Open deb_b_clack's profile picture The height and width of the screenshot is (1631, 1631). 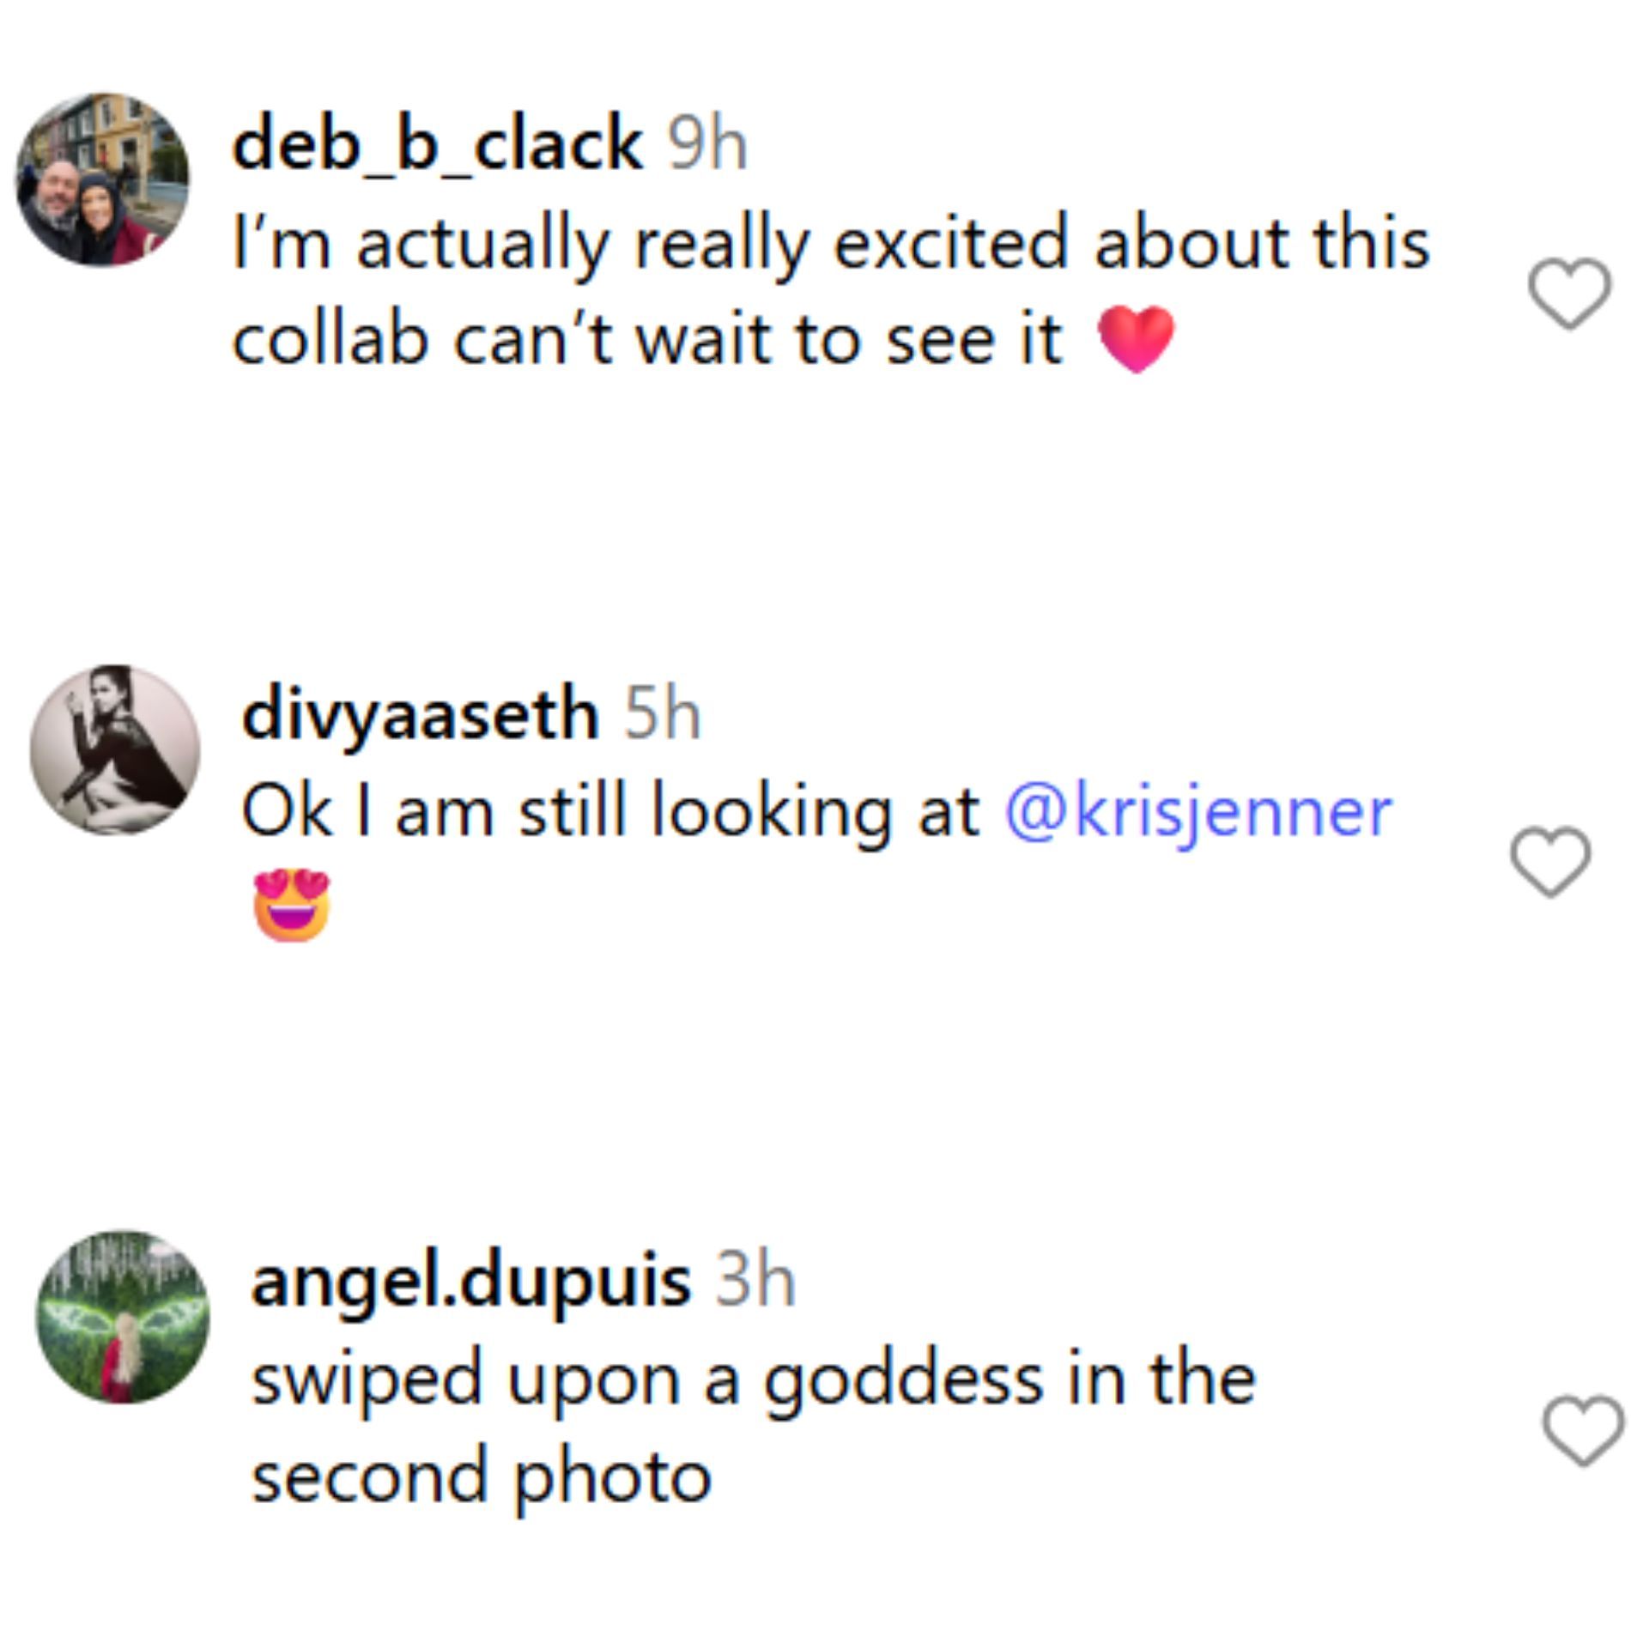[103, 180]
